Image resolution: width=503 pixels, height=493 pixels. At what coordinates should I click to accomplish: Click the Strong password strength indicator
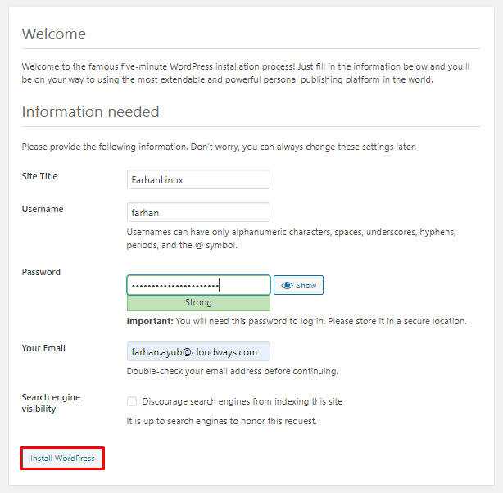tap(198, 303)
